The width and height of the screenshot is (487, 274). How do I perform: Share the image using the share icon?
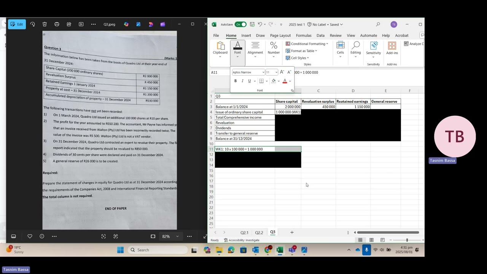click(x=69, y=24)
